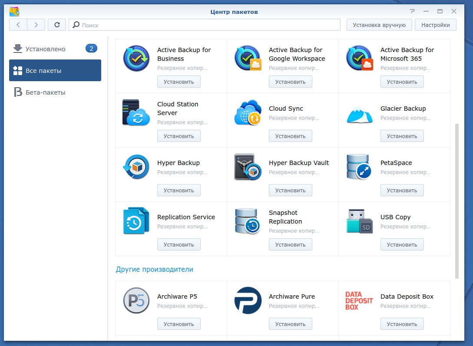
Task: Open the Другие производители category link
Action: [155, 269]
